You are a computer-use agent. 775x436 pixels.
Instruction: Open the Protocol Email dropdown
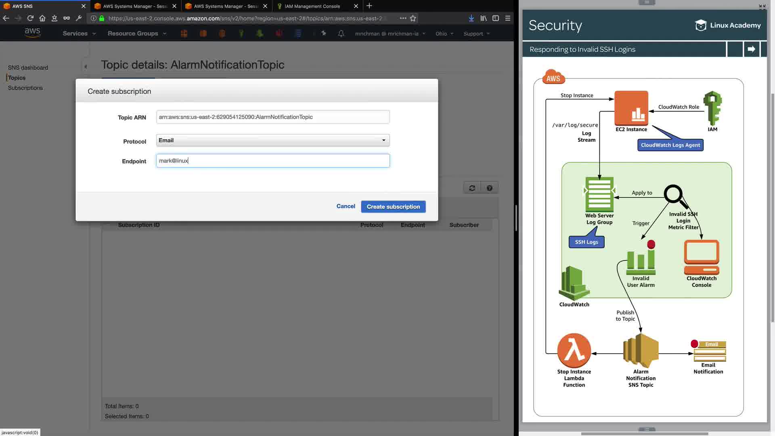click(x=272, y=140)
